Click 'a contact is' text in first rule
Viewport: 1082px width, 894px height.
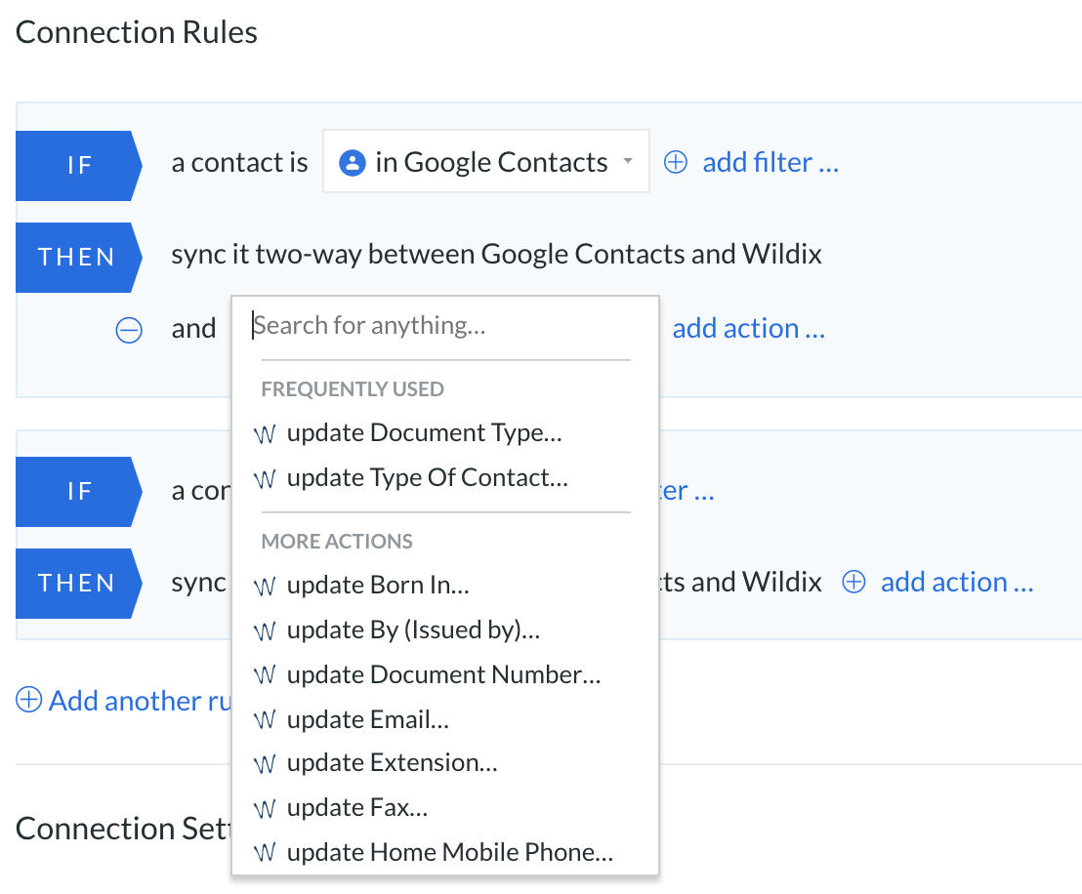tap(239, 163)
